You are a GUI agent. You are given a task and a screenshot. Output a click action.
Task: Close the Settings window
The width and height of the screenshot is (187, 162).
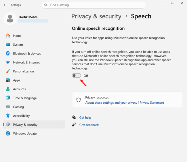point(182,3)
